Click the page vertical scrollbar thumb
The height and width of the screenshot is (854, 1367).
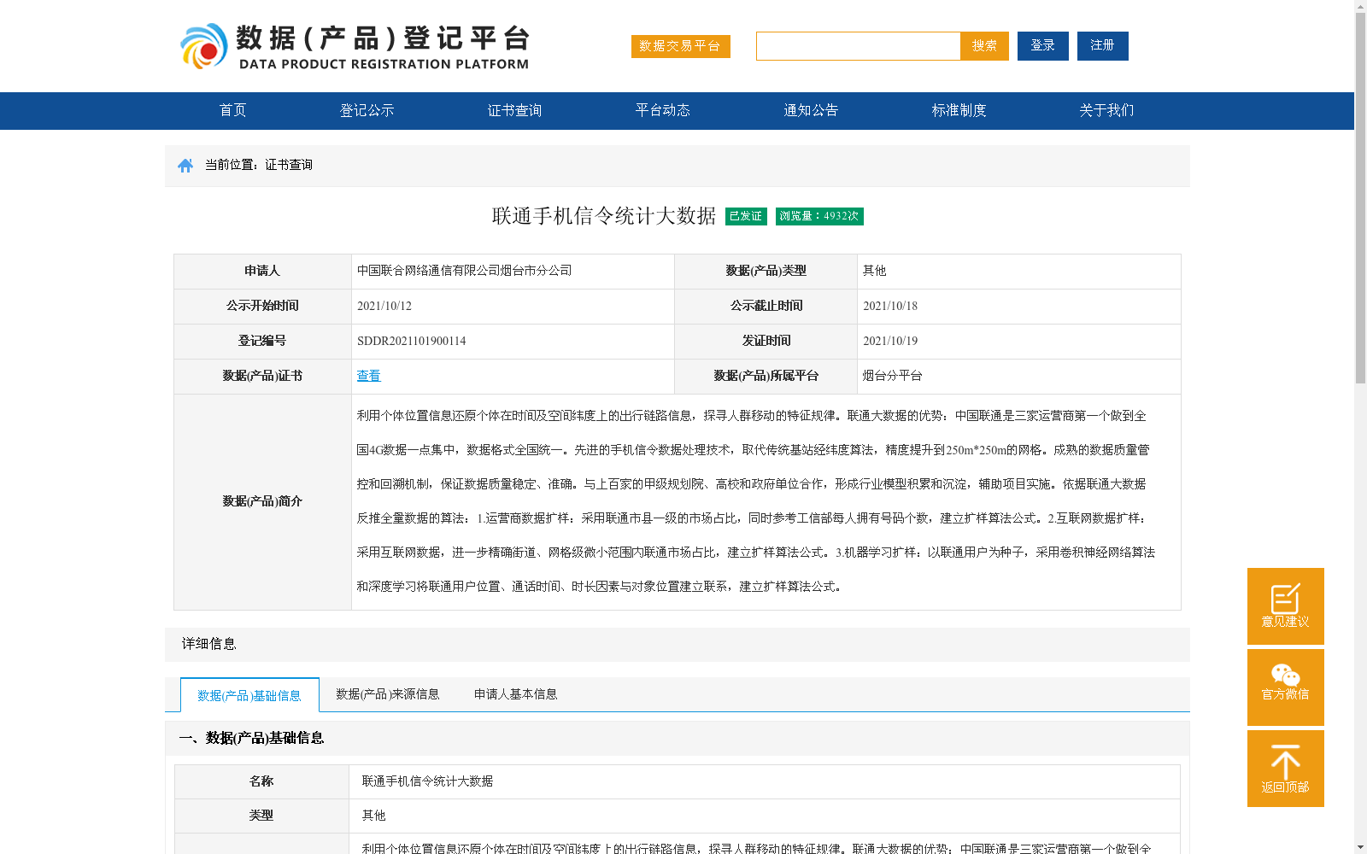click(x=1360, y=199)
